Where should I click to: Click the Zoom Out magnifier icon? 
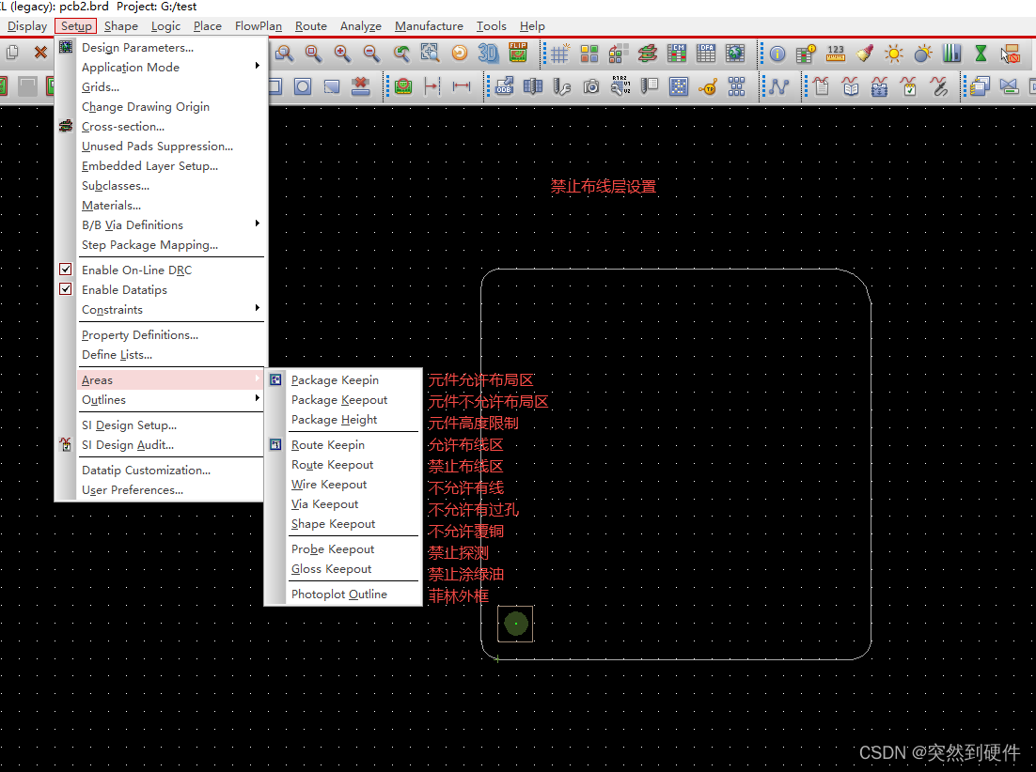(371, 54)
